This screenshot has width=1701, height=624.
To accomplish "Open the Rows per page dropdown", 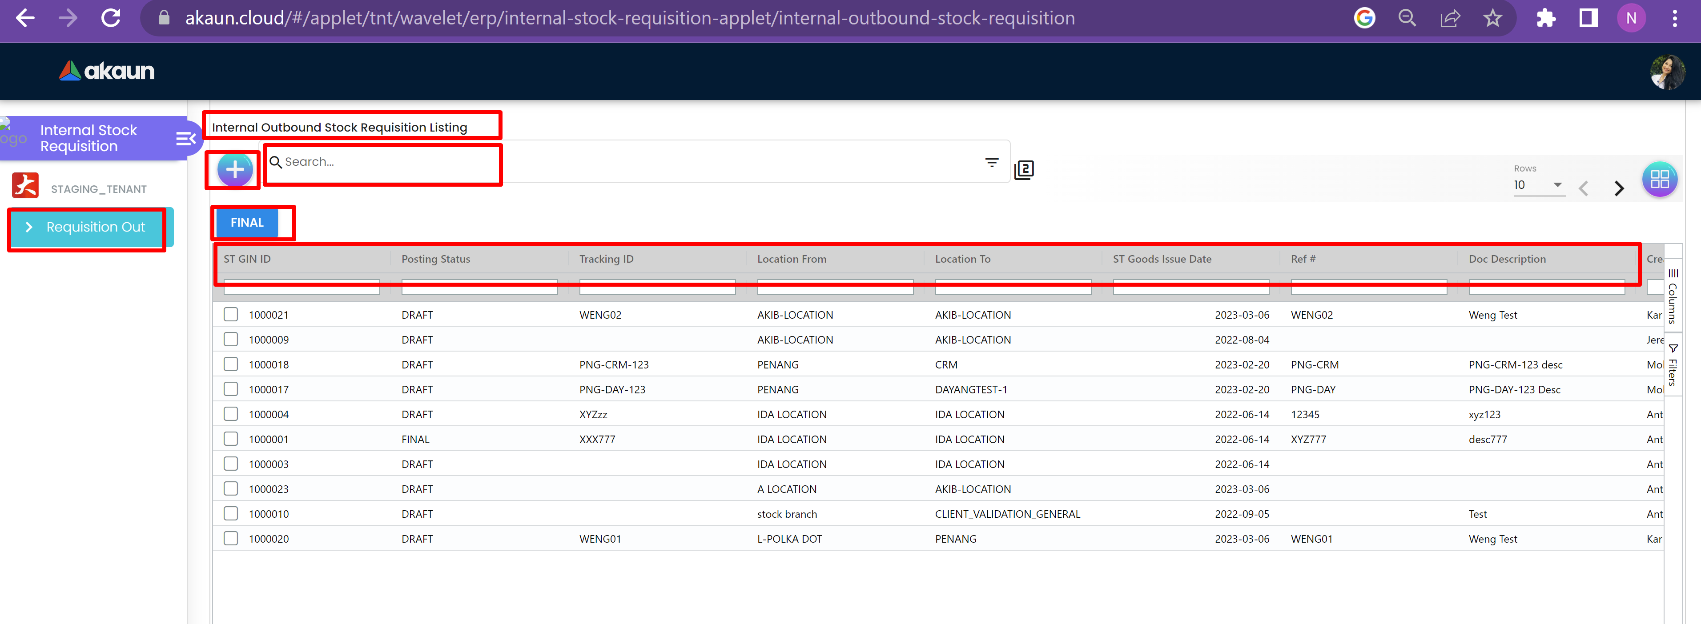I will coord(1538,185).
